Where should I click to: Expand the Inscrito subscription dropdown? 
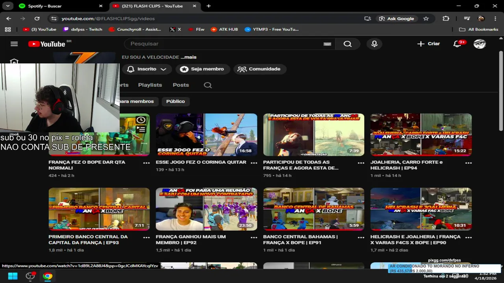163,69
